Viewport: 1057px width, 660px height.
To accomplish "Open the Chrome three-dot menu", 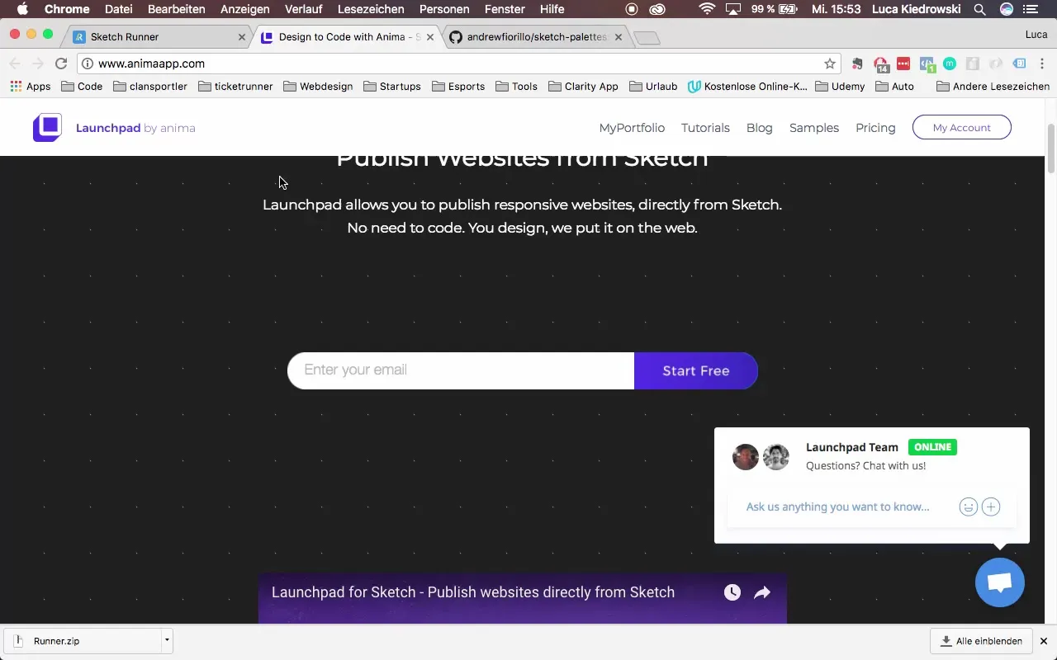I will tap(1042, 64).
